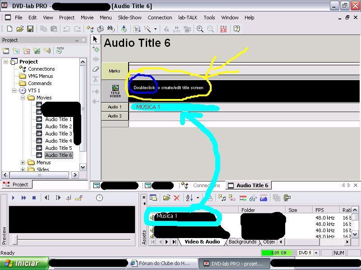Switch to the Backgrounds assets tab
This screenshot has width=361, height=270.
[242, 242]
